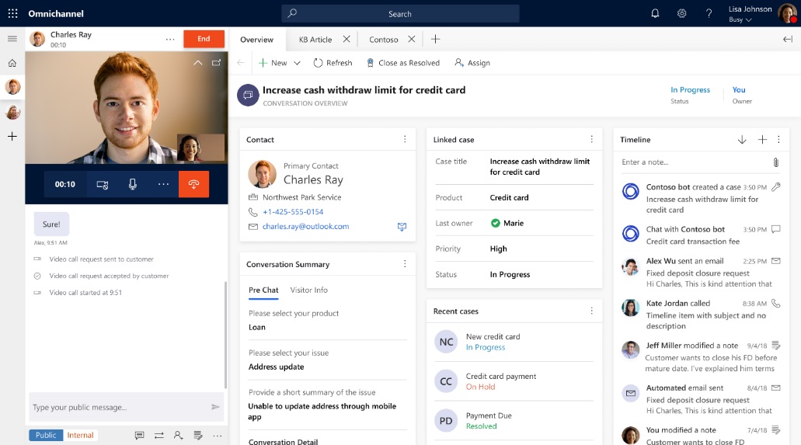
Task: Hang up with the red phone button
Action: (193, 184)
